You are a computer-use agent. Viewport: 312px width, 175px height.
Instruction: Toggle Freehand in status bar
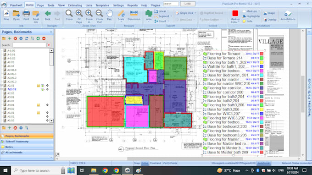pos(155,163)
